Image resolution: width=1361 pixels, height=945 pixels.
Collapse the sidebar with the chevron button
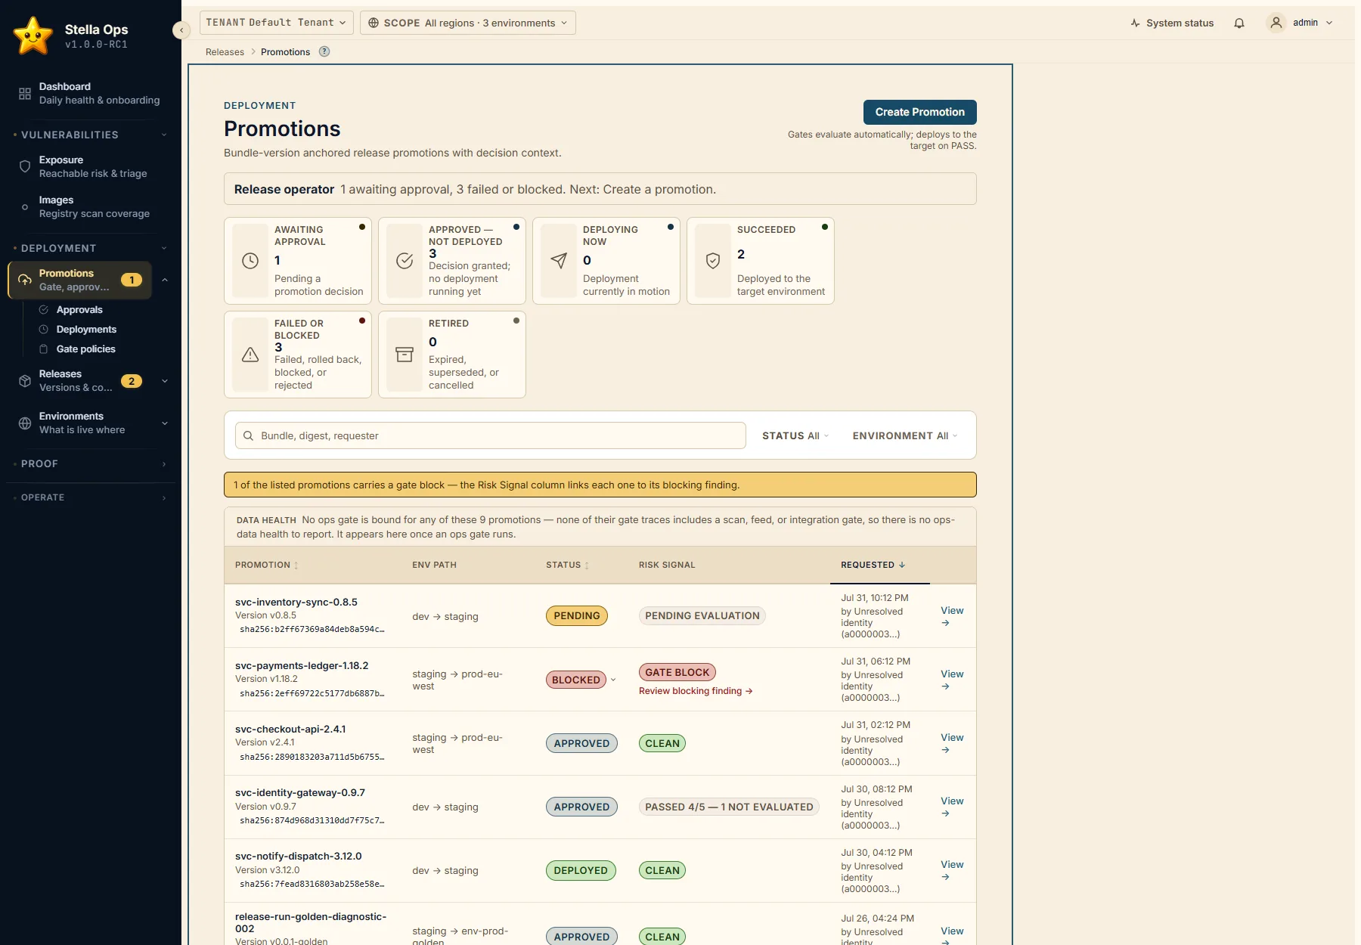click(181, 30)
